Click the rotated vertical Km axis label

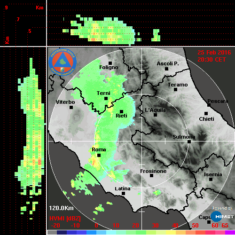coord(7,40)
